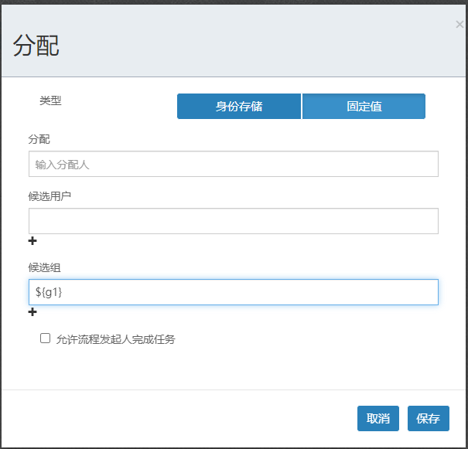Image resolution: width=468 pixels, height=449 pixels.
Task: Click the 分配 field label above the input
Action: (39, 139)
